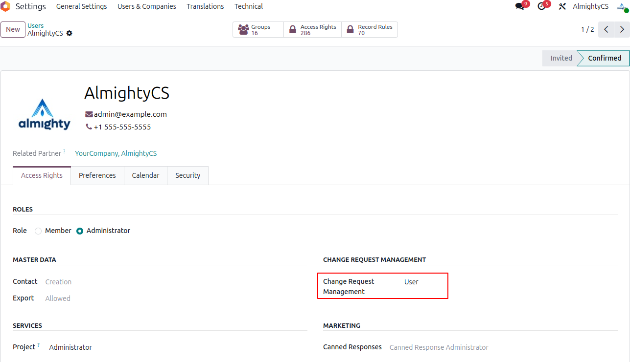This screenshot has width=630, height=362.
Task: Go to previous user record arrow
Action: pos(606,29)
